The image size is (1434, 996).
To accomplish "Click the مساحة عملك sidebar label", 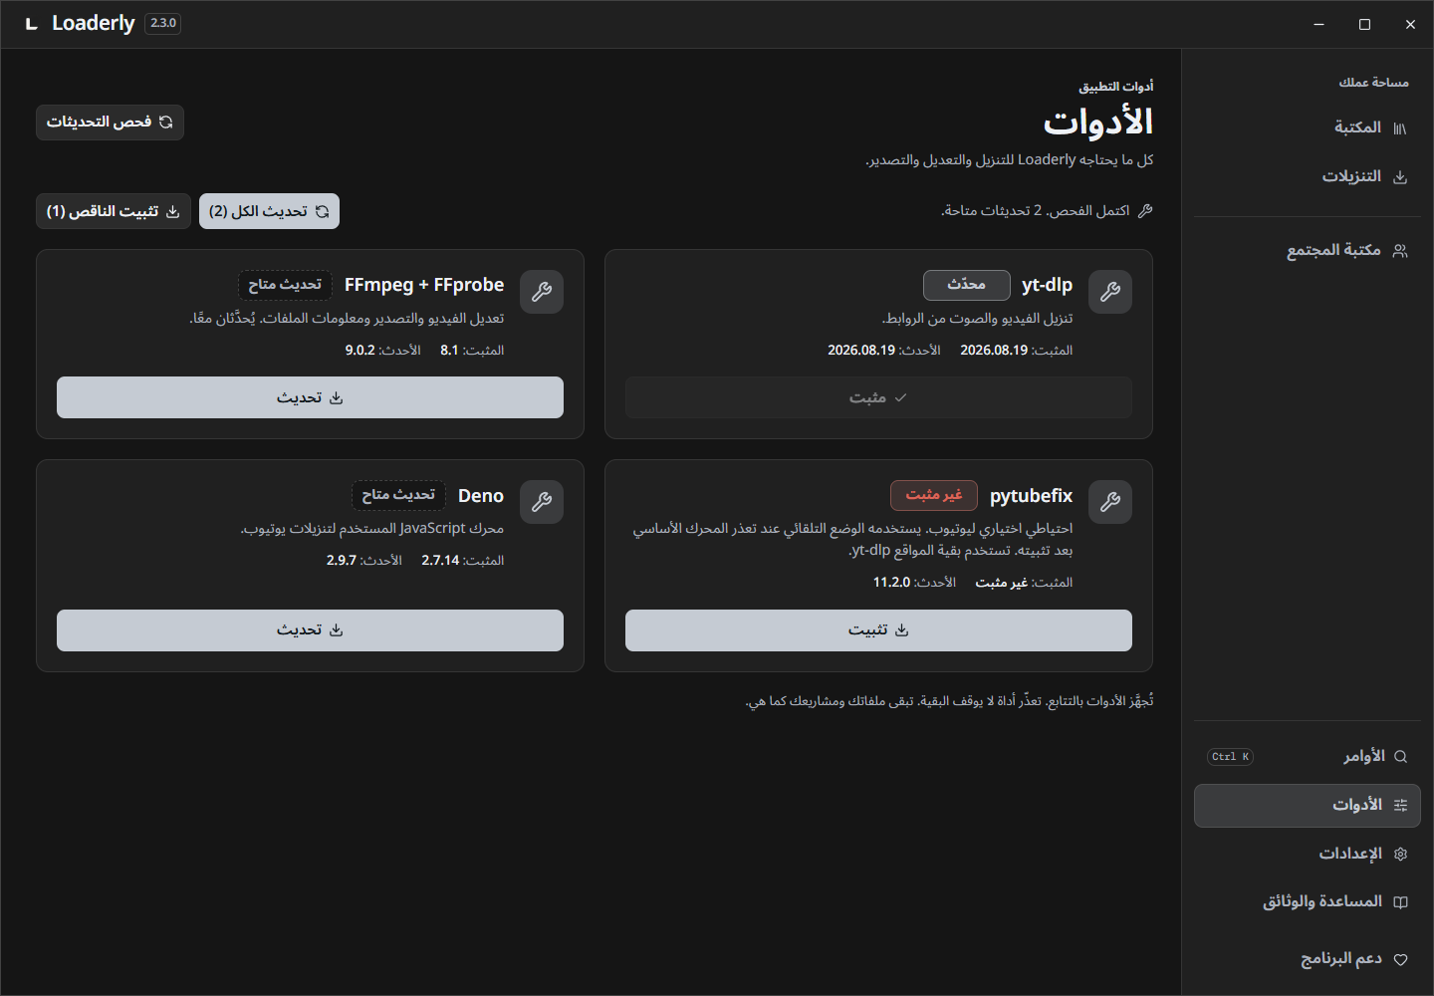I will pyautogui.click(x=1373, y=83).
